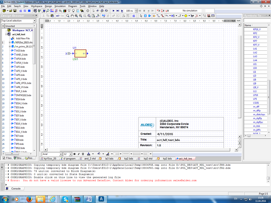The image size is (271, 203).
Task: Open Firefox from the Windows taskbar
Action: [30, 199]
